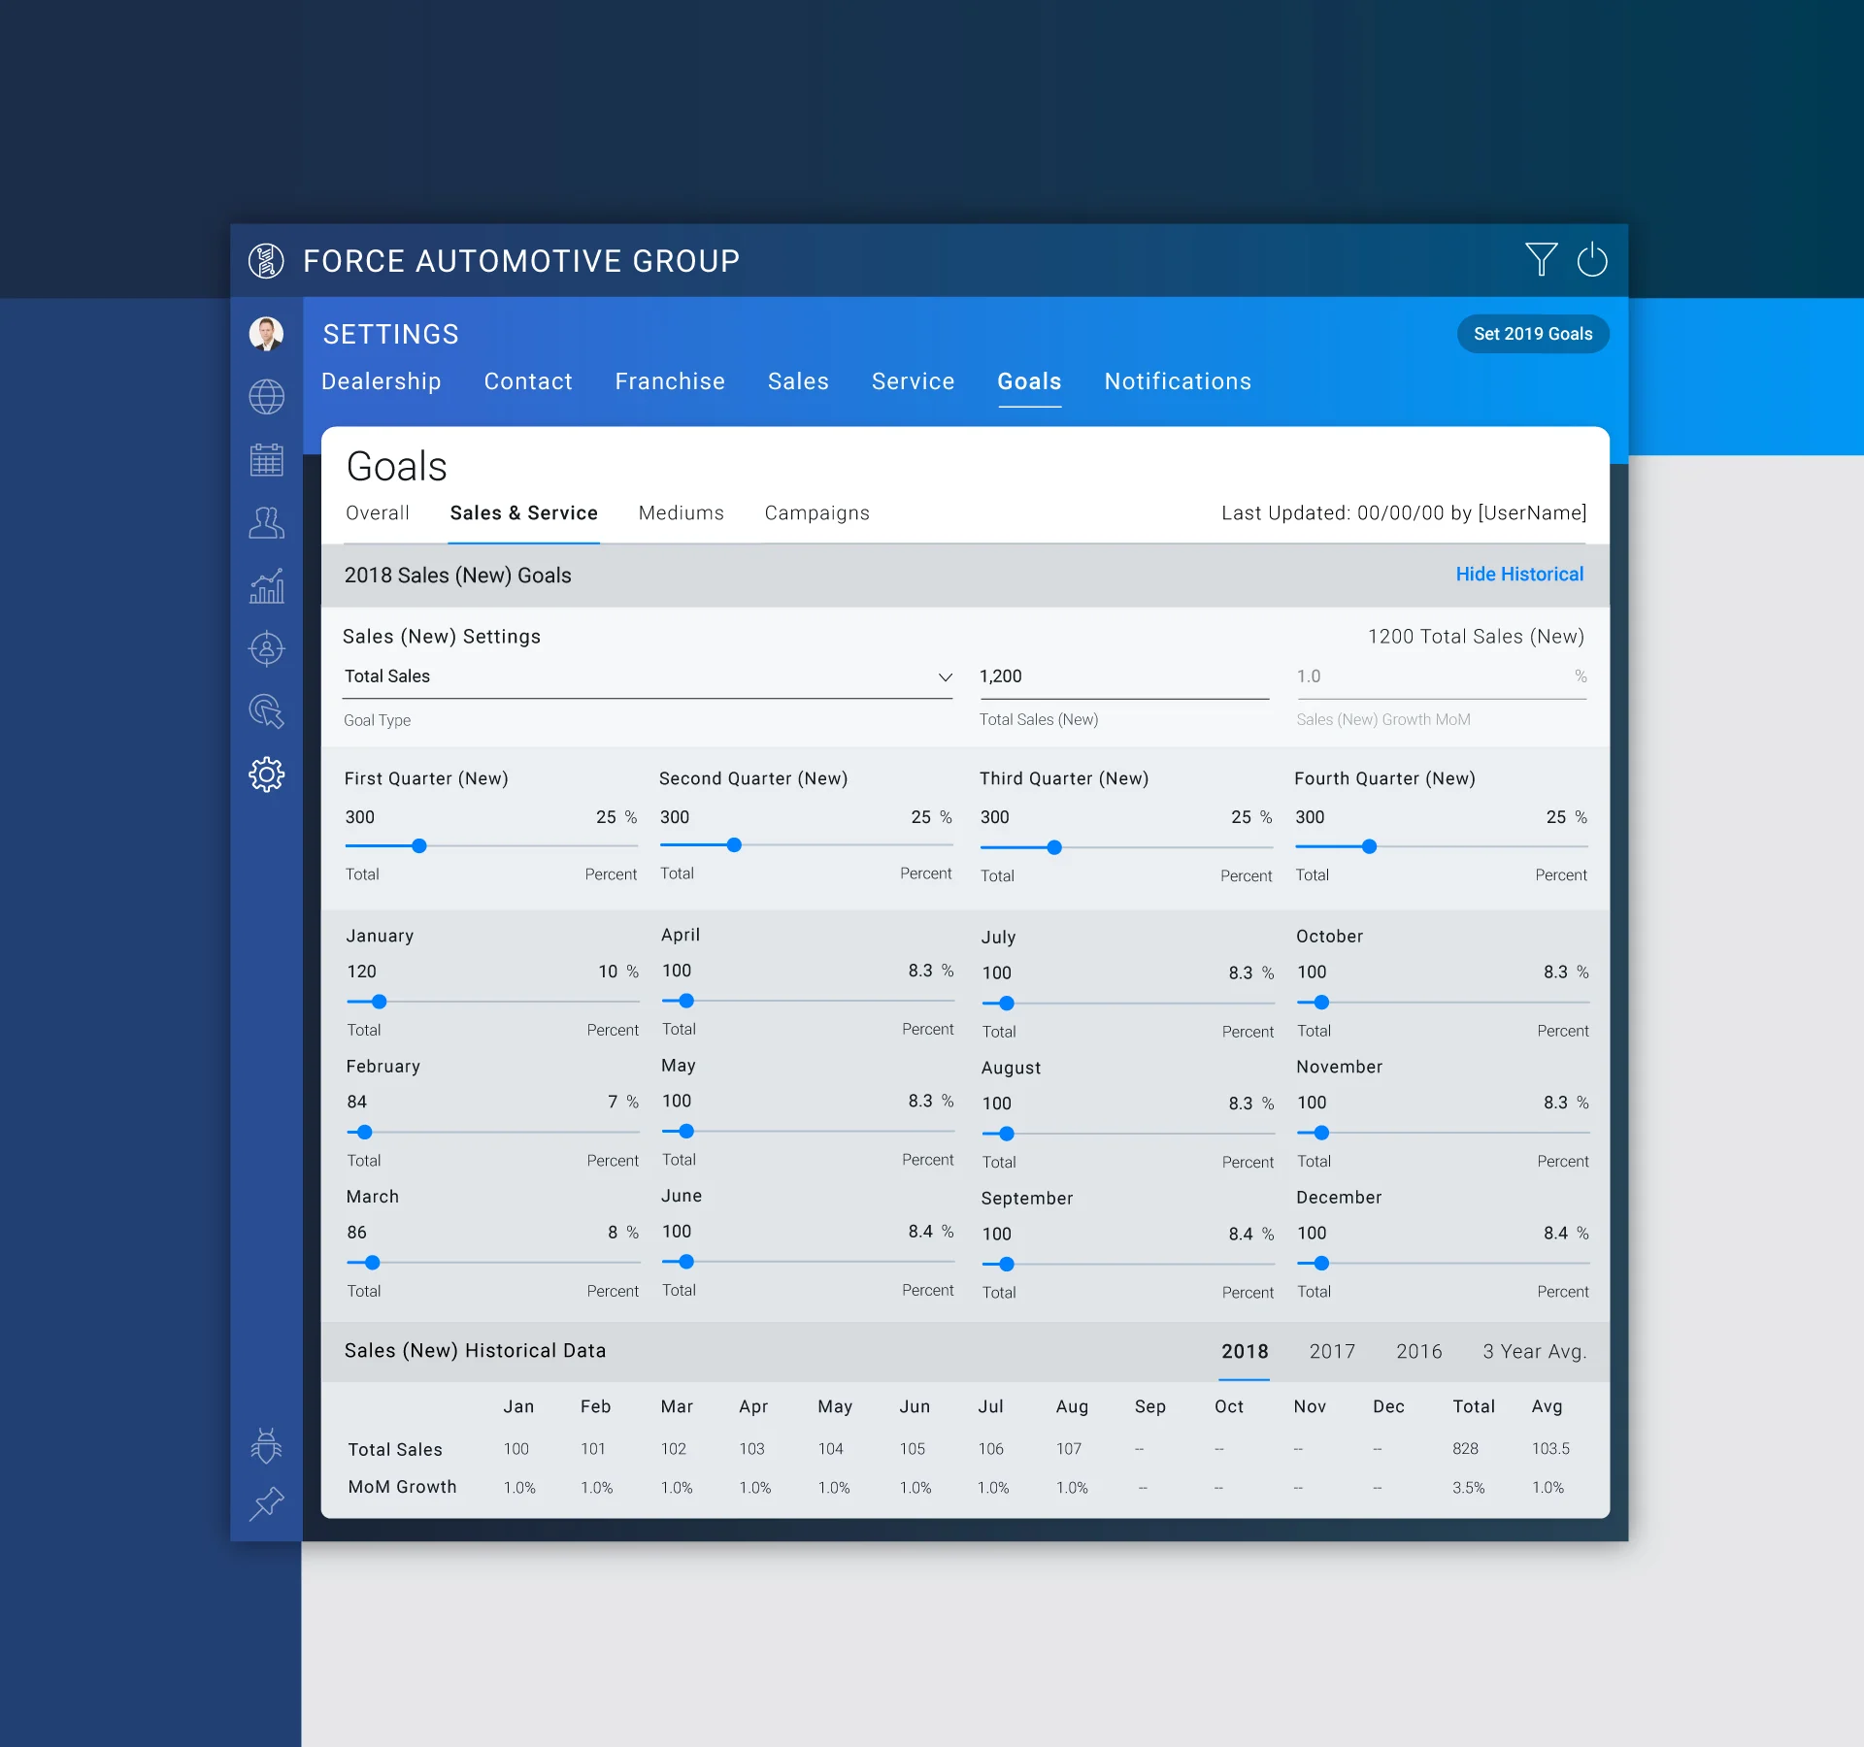Click the Total Sales (New) 1,200 field
Viewport: 1864px width, 1747px height.
[1123, 676]
